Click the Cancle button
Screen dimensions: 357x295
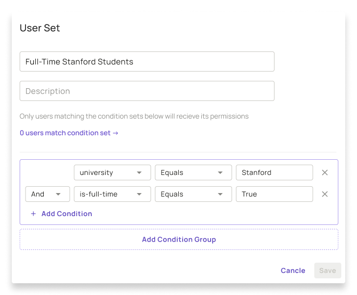(293, 270)
